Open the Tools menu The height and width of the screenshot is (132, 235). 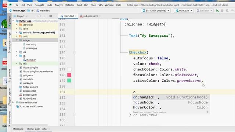pos(93,5)
